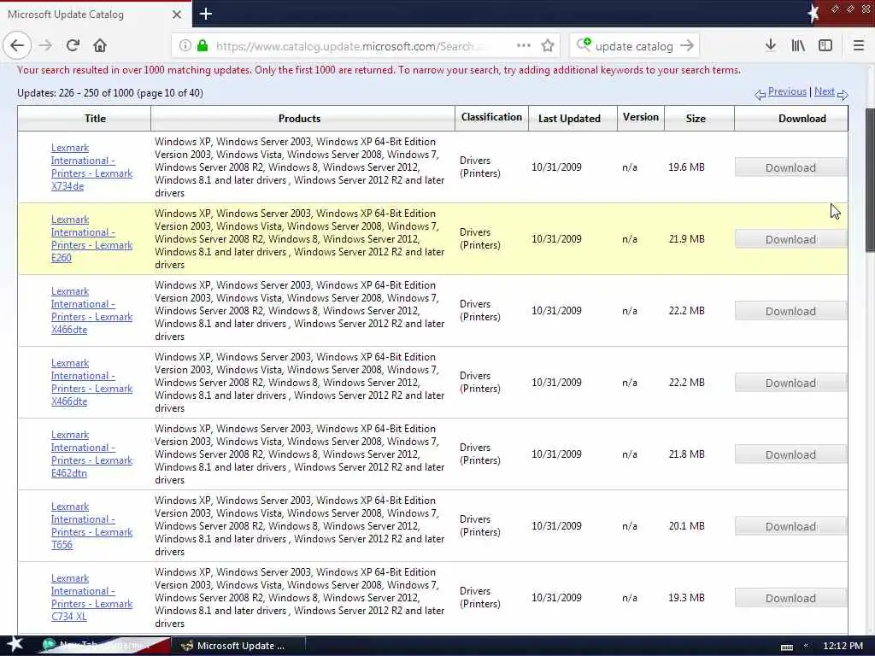Bookmark this page with the star icon
Screen dimensions: 875x656
[x=548, y=46]
